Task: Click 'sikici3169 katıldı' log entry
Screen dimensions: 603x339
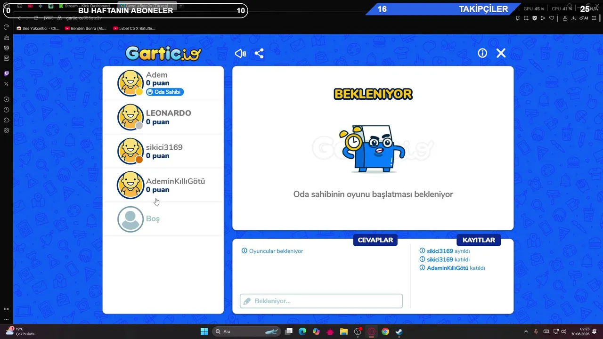Action: tap(445, 259)
